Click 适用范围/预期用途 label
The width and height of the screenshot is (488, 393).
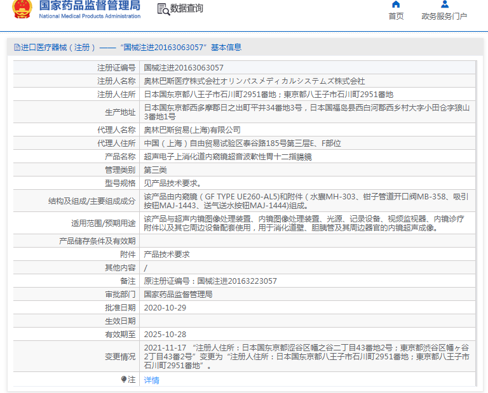coord(104,223)
